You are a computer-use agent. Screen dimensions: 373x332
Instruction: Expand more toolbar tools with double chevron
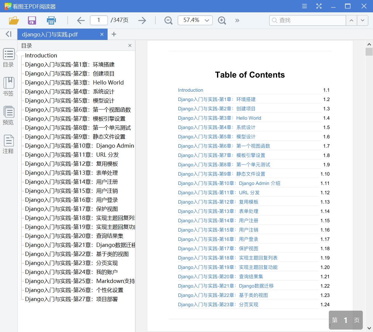(237, 20)
